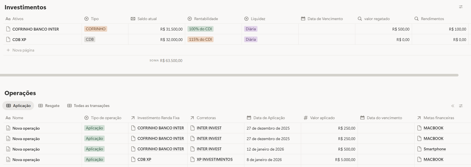Viewport: 471px width, 167px height.
Task: Collapse Operações toolbar with double chevron
Action: 453,106
